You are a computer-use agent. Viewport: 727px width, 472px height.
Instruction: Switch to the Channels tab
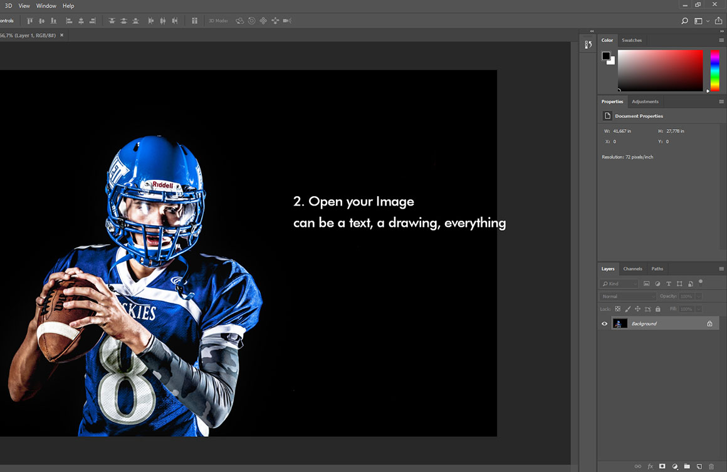pyautogui.click(x=632, y=269)
